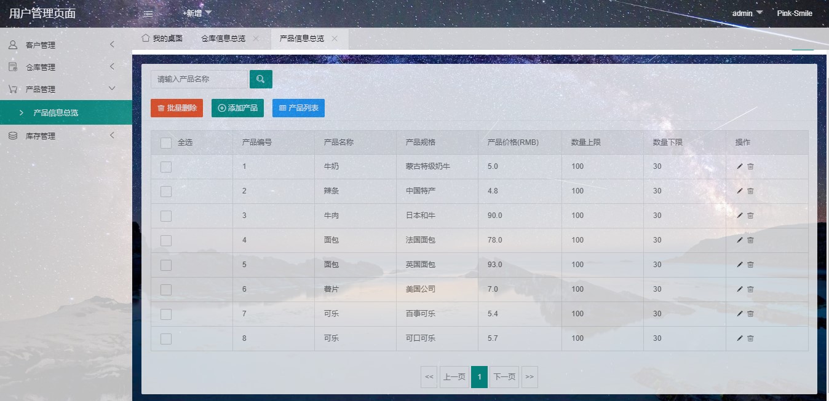Click the 库存管理 sidebar icon
The width and height of the screenshot is (829, 401).
click(x=12, y=135)
